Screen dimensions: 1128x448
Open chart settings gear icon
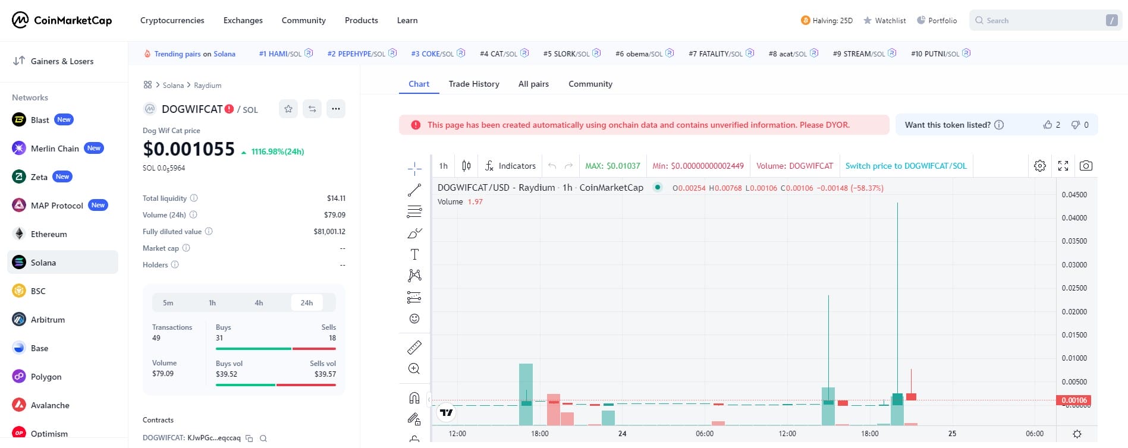[1040, 166]
